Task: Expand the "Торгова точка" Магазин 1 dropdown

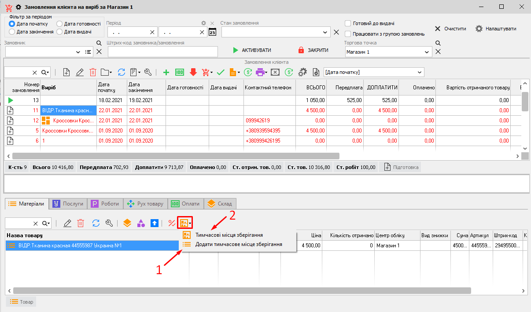Action: coord(427,52)
